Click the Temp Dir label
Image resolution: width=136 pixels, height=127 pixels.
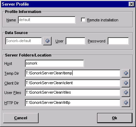pyautogui.click(x=12, y=74)
